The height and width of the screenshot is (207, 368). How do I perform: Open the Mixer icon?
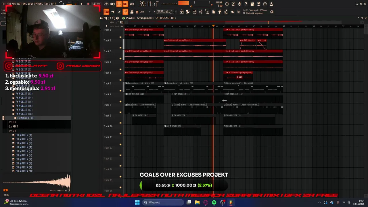[201, 12]
